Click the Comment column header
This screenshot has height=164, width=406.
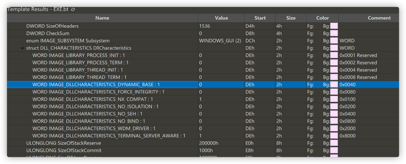tap(379, 18)
